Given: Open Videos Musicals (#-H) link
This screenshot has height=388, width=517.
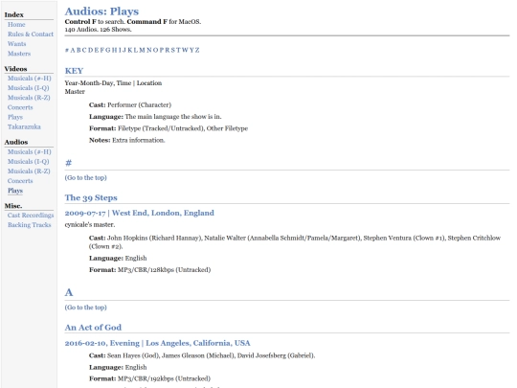Looking at the screenshot, I should click(x=30, y=79).
